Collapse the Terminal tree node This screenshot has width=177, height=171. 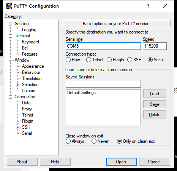click(10, 36)
